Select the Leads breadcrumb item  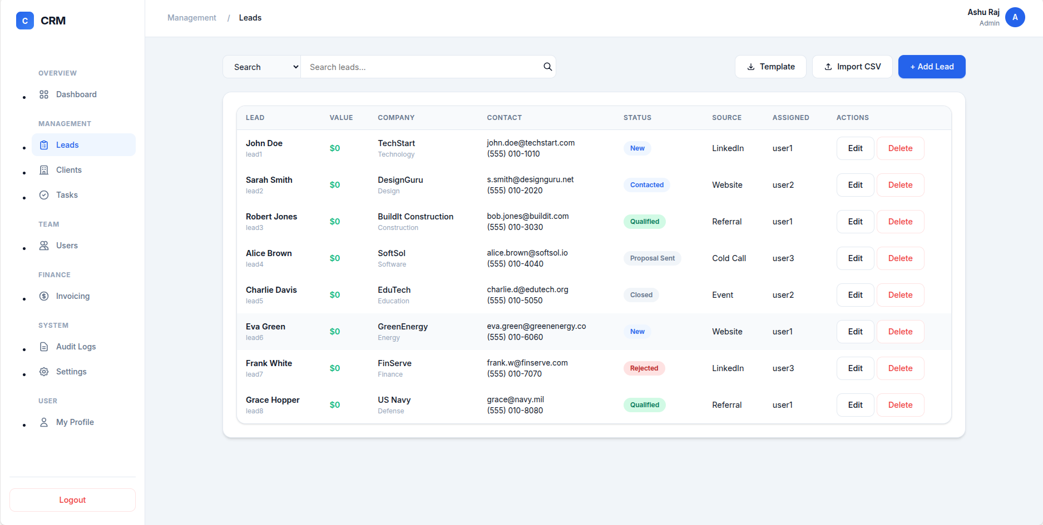coord(250,17)
